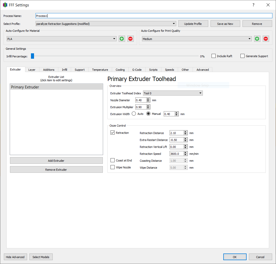Click Save as New button
The image size is (276, 264).
click(225, 24)
